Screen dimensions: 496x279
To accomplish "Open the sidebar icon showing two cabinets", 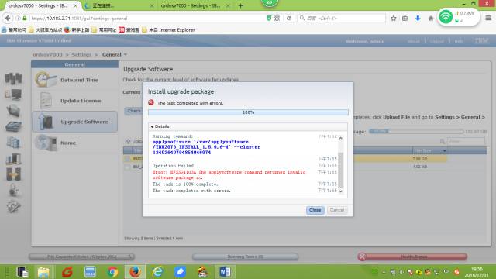I will 14,158.
